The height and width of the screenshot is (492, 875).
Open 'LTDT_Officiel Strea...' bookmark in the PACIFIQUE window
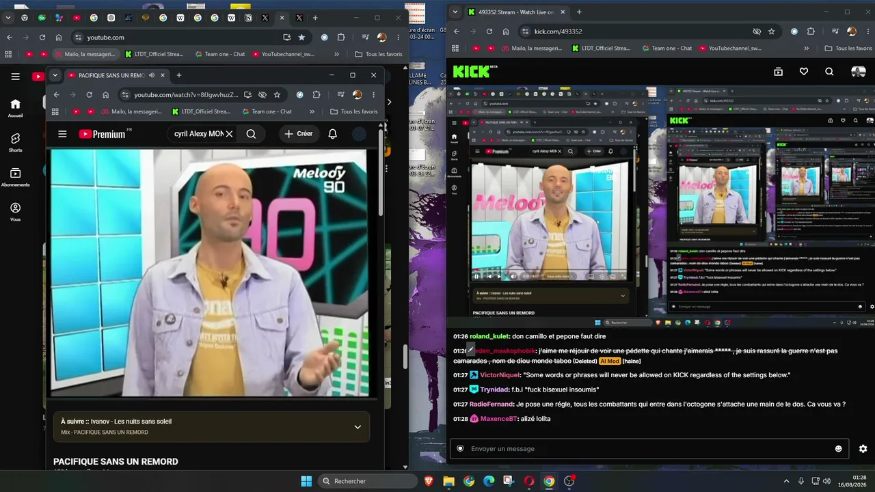pyautogui.click(x=201, y=111)
